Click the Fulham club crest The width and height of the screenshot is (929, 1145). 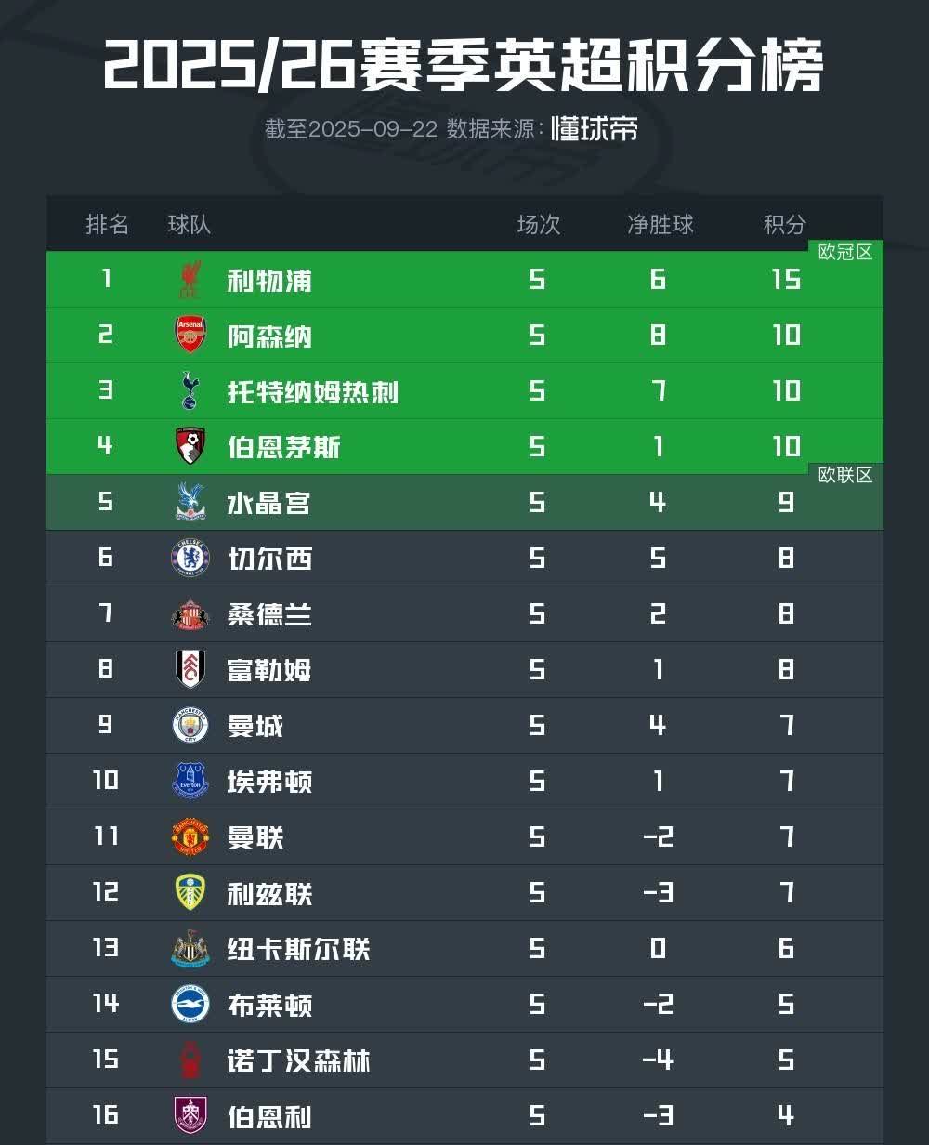pyautogui.click(x=190, y=670)
